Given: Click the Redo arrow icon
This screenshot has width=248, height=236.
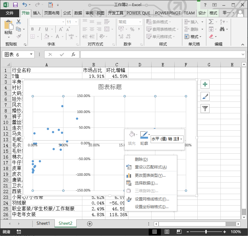Looking at the screenshot, I should [37, 5].
